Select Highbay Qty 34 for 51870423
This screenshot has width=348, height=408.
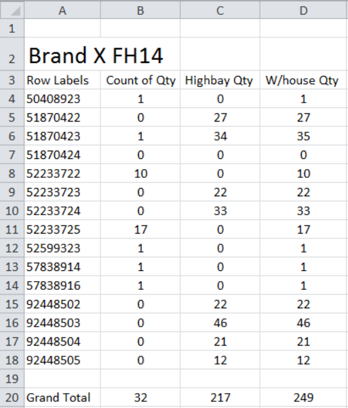coord(220,136)
